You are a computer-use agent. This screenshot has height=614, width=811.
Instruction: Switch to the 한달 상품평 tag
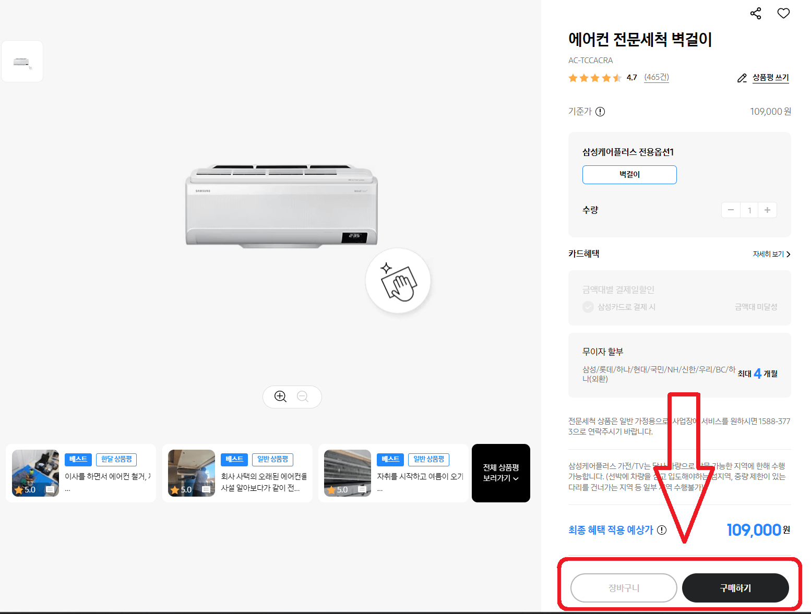click(x=116, y=459)
